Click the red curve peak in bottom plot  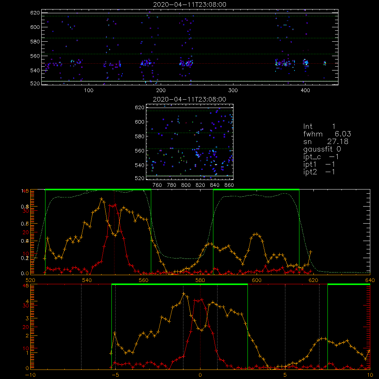click(202, 300)
